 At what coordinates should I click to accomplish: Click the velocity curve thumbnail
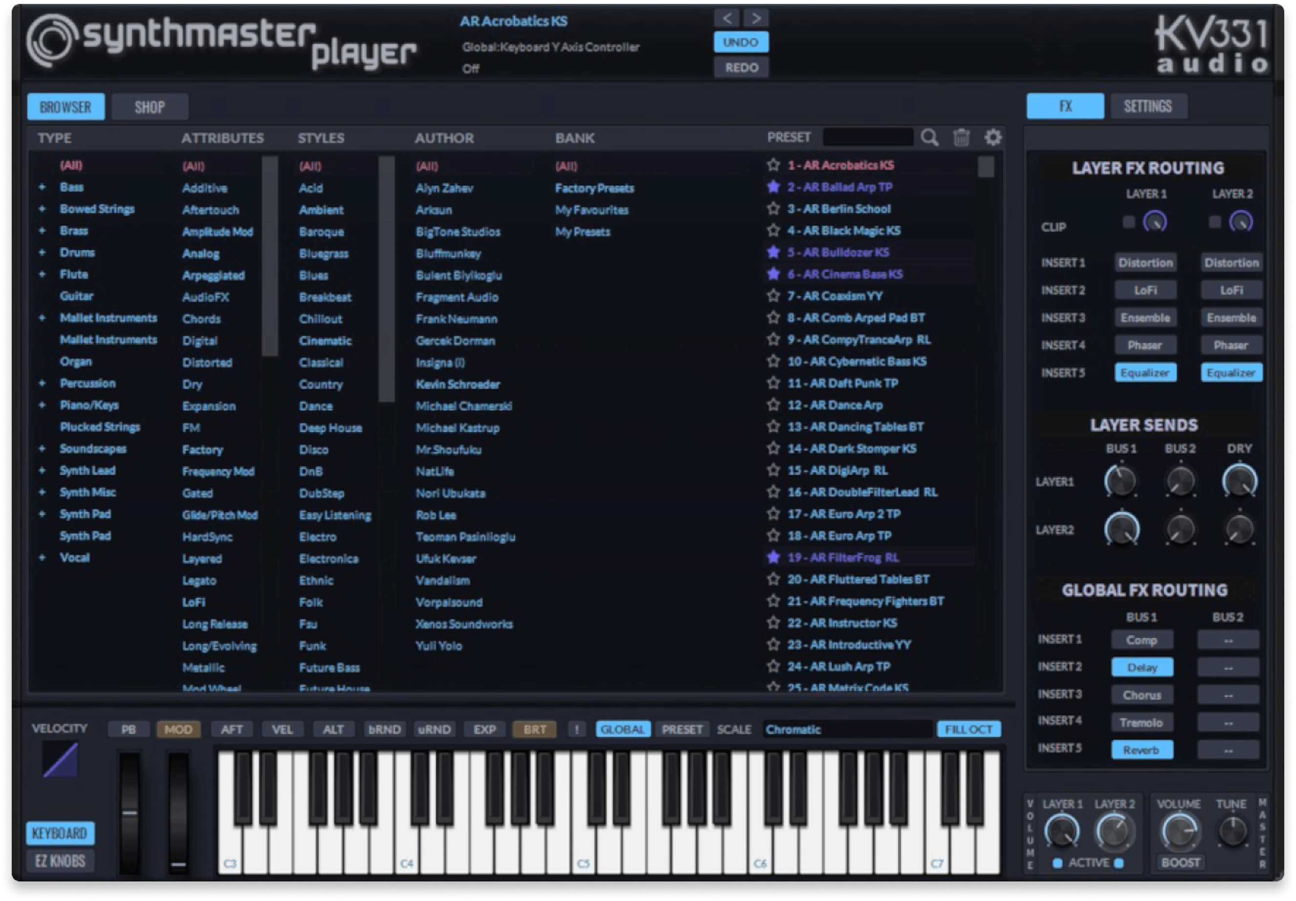pyautogui.click(x=61, y=760)
